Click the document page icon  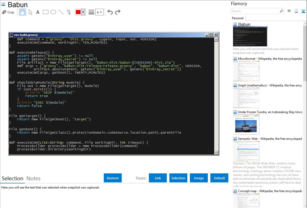[x=296, y=11]
